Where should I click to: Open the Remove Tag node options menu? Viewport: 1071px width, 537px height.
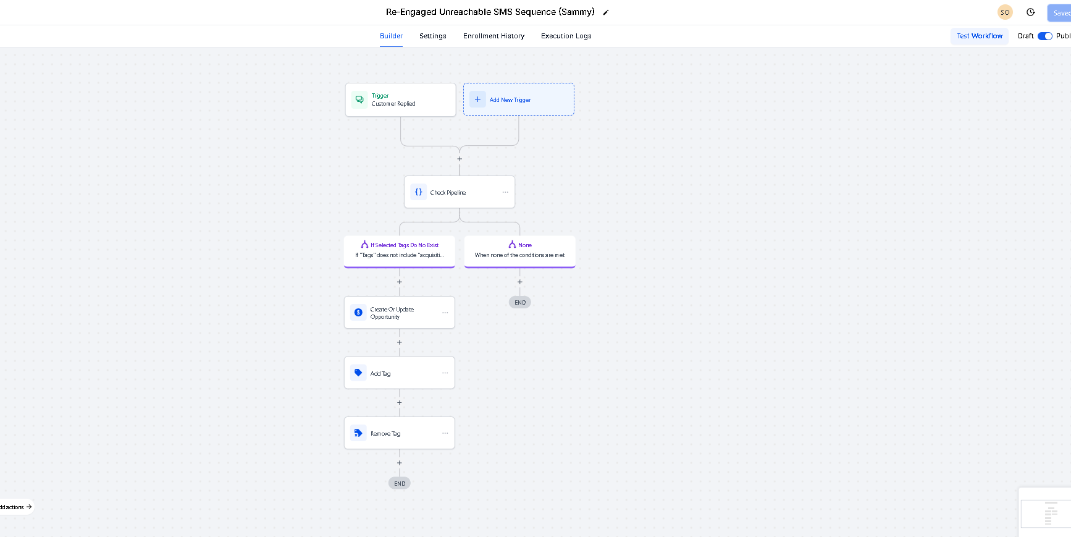click(x=445, y=433)
